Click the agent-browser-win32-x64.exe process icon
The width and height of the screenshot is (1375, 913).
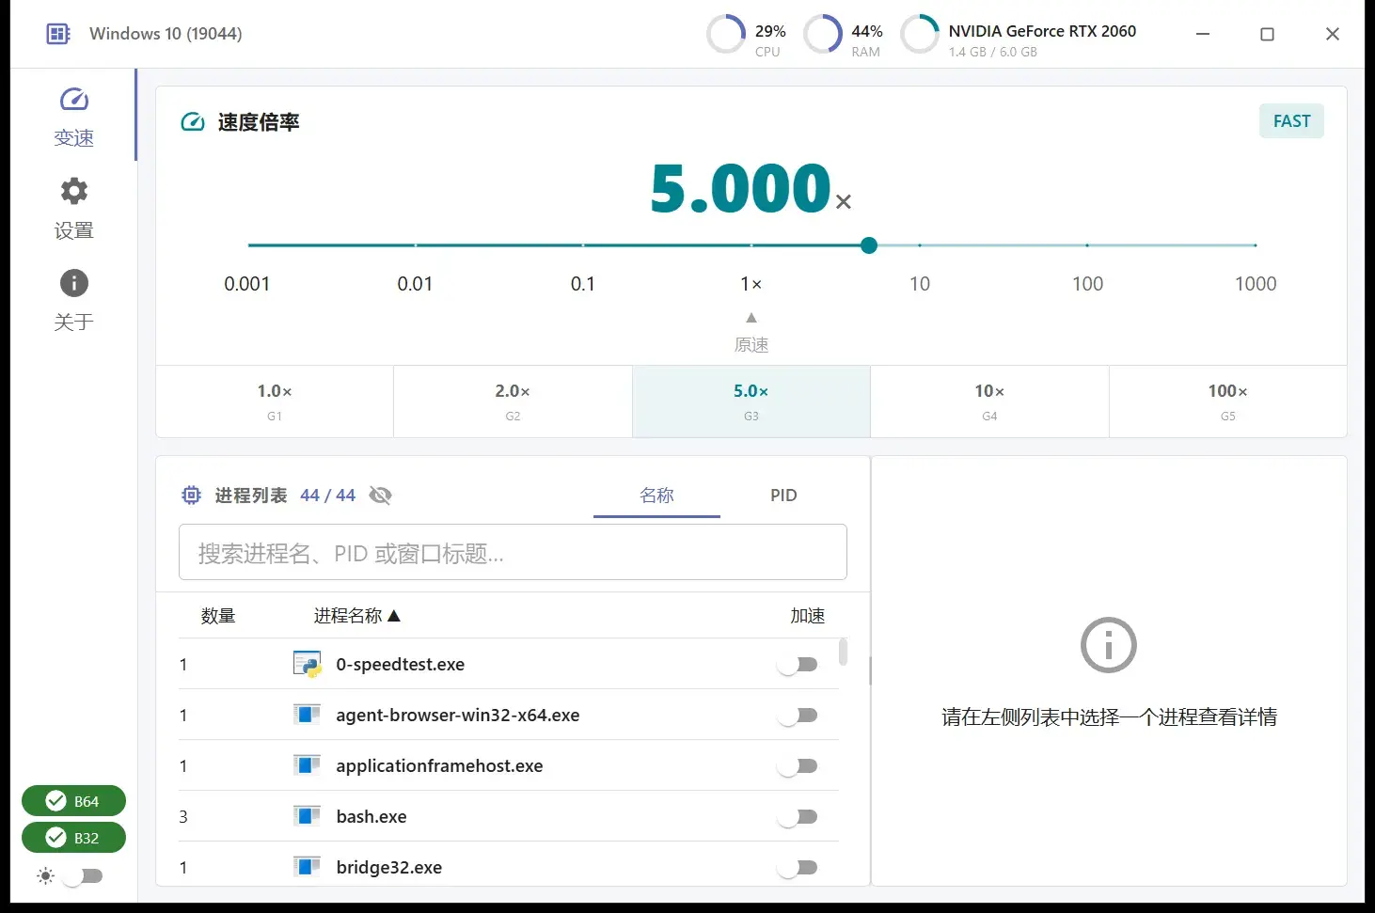coord(307,715)
